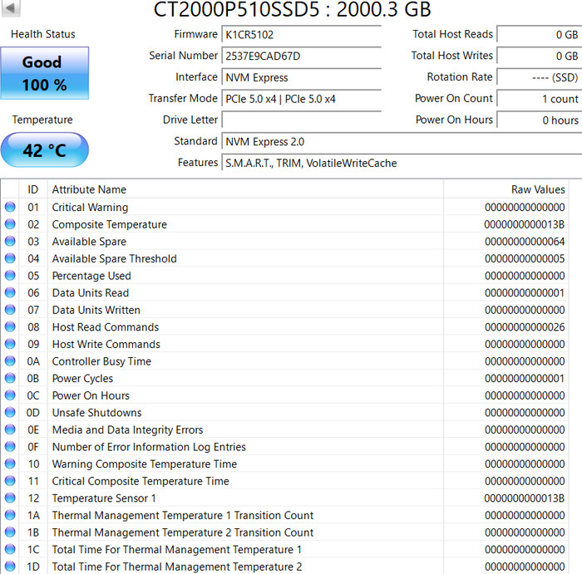Select the blue orb beside Power Cycles

click(10, 379)
